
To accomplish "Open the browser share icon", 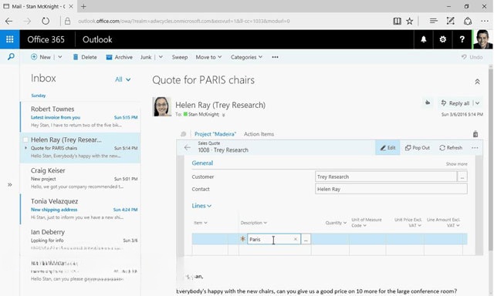I will (x=468, y=21).
